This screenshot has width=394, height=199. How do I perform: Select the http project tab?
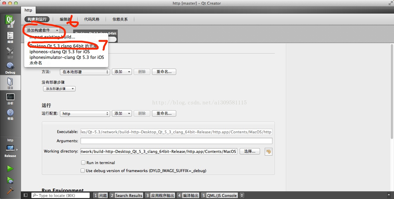(28, 10)
